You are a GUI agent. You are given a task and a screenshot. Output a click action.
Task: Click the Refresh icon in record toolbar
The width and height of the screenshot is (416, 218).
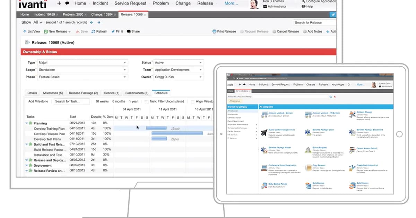93,32
